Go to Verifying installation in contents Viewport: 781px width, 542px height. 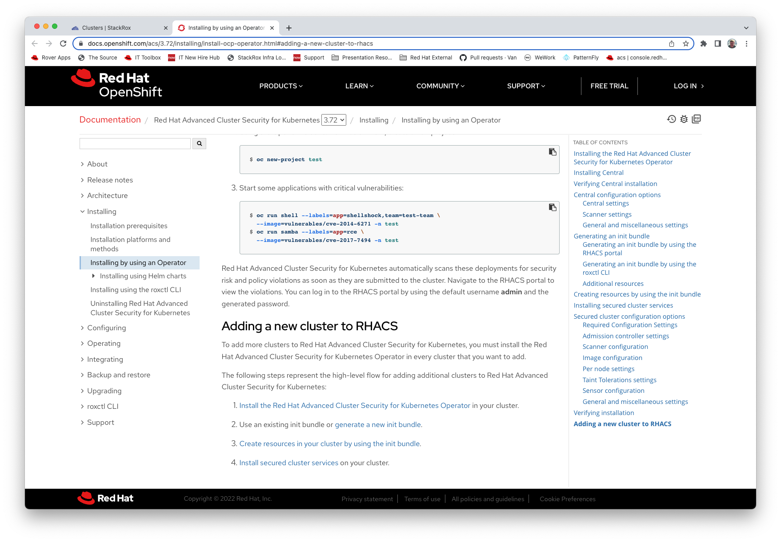pyautogui.click(x=604, y=413)
